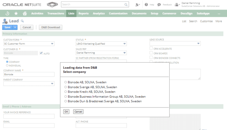Screen dimensions: 227x130
Task: Open the Sales Rep dropdown
Action: (x=125, y=53)
